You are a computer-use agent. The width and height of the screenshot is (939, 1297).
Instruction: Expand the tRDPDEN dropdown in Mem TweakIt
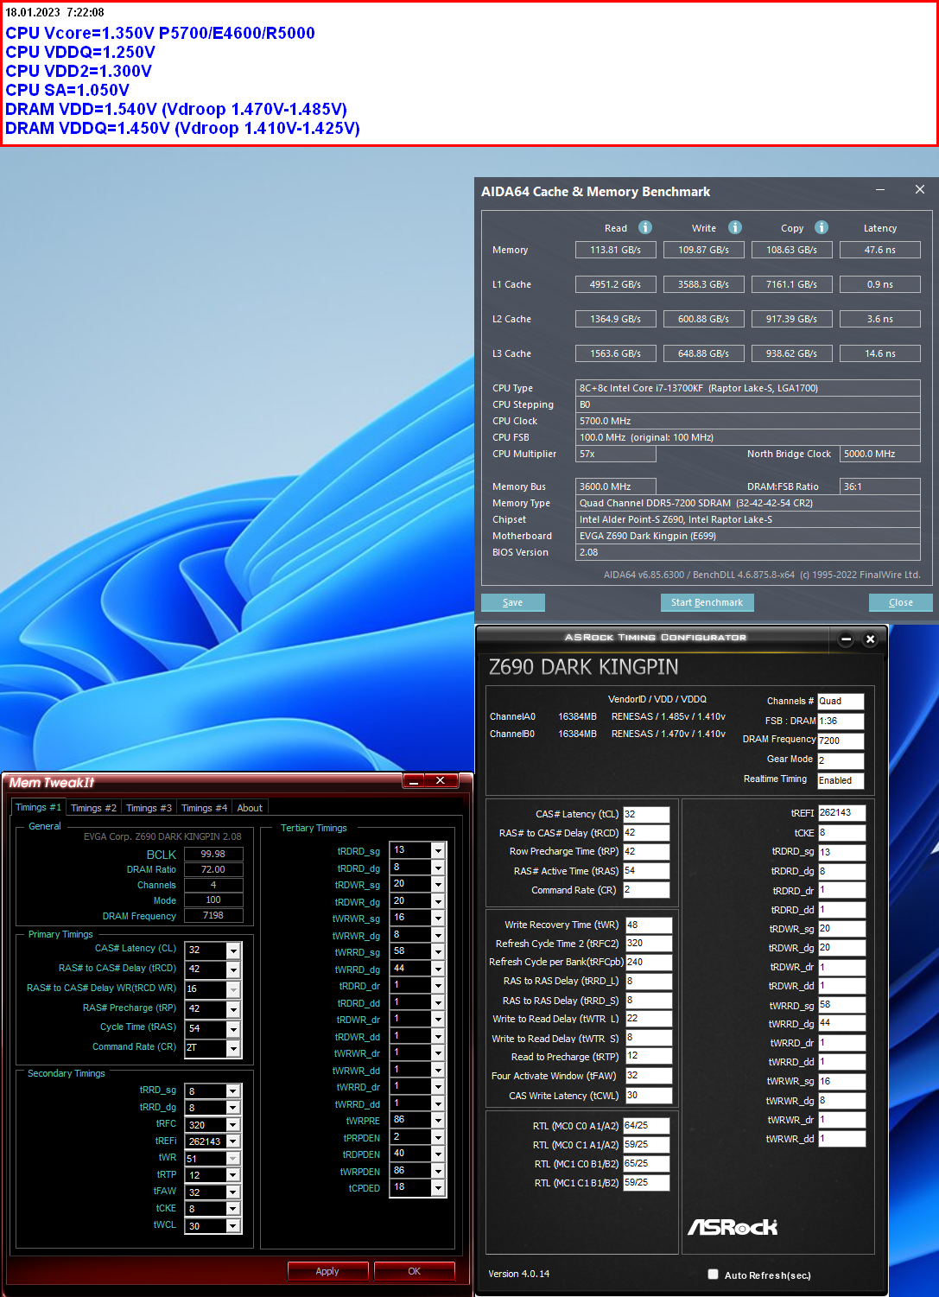pos(438,1154)
